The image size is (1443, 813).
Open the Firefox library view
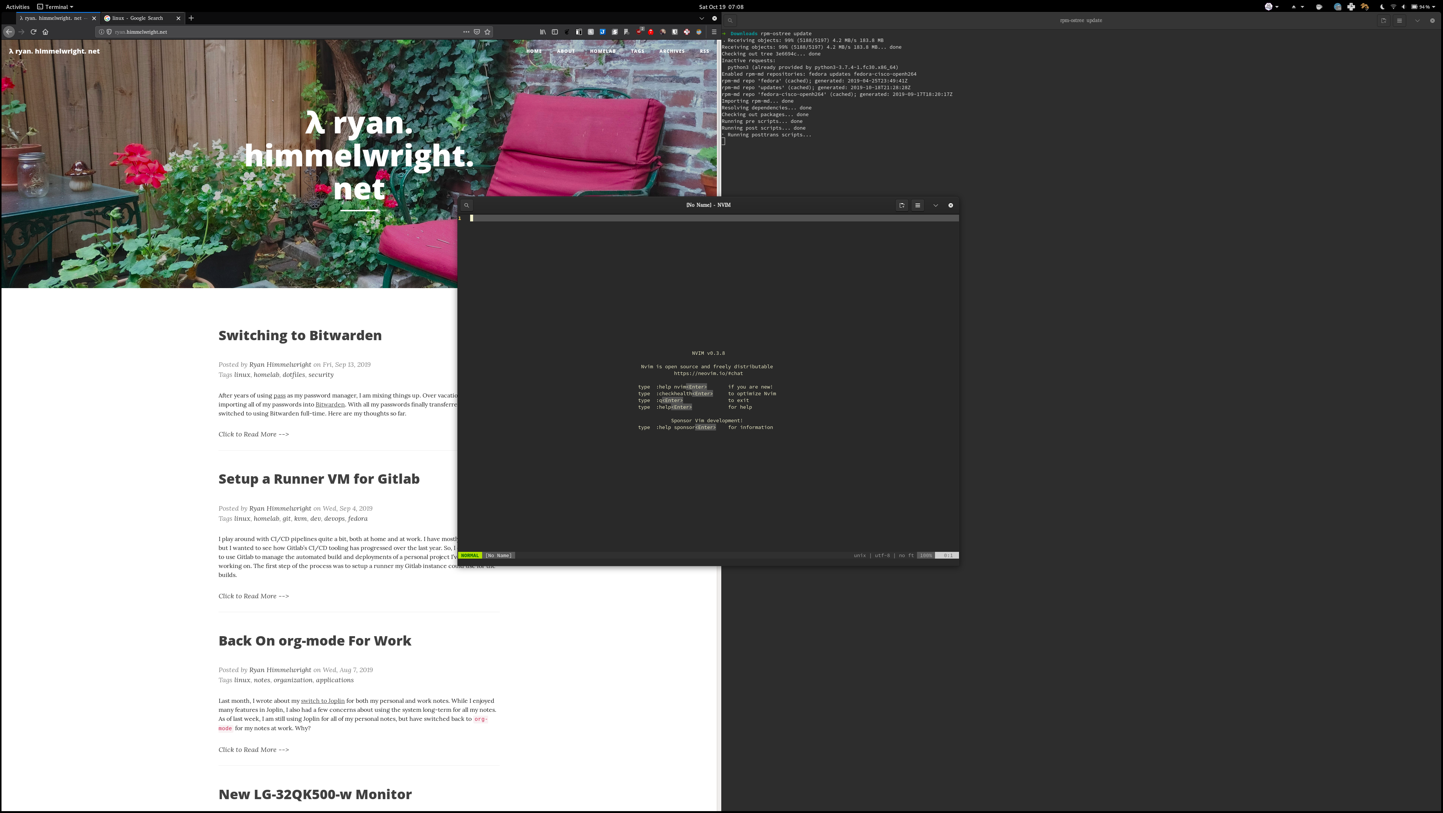(543, 32)
